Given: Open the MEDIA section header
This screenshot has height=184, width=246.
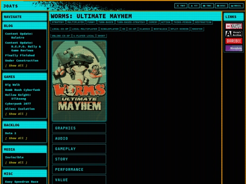Looking at the screenshot, I should pyautogui.click(x=25, y=149).
